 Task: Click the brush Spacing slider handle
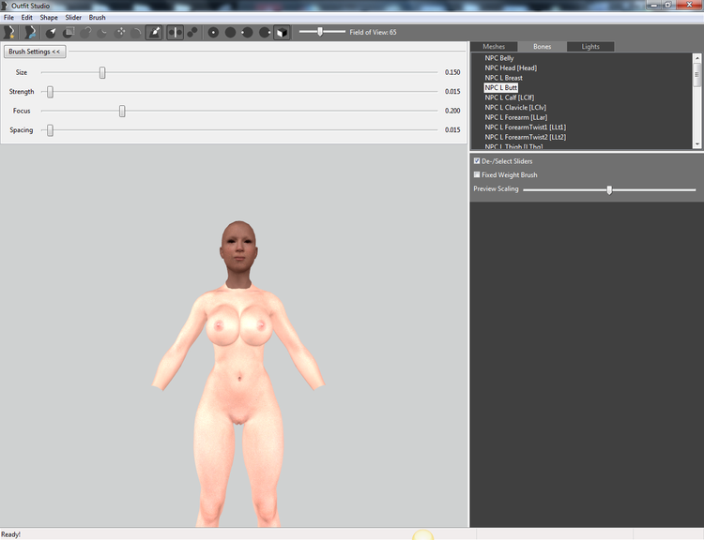[x=51, y=130]
